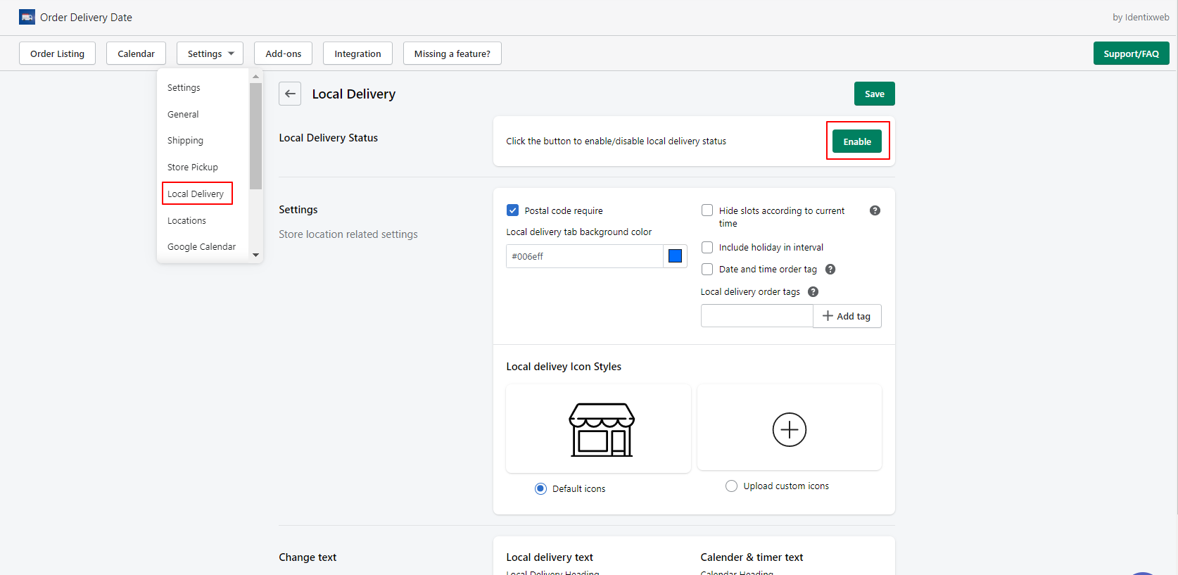This screenshot has width=1178, height=575.
Task: Select Default icons radio button
Action: tap(540, 488)
